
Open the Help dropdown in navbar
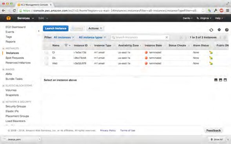pos(219,18)
